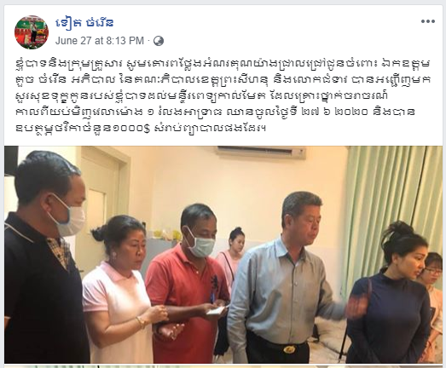
Task: Click the woman in background pink blouse
Action: click(230, 257)
